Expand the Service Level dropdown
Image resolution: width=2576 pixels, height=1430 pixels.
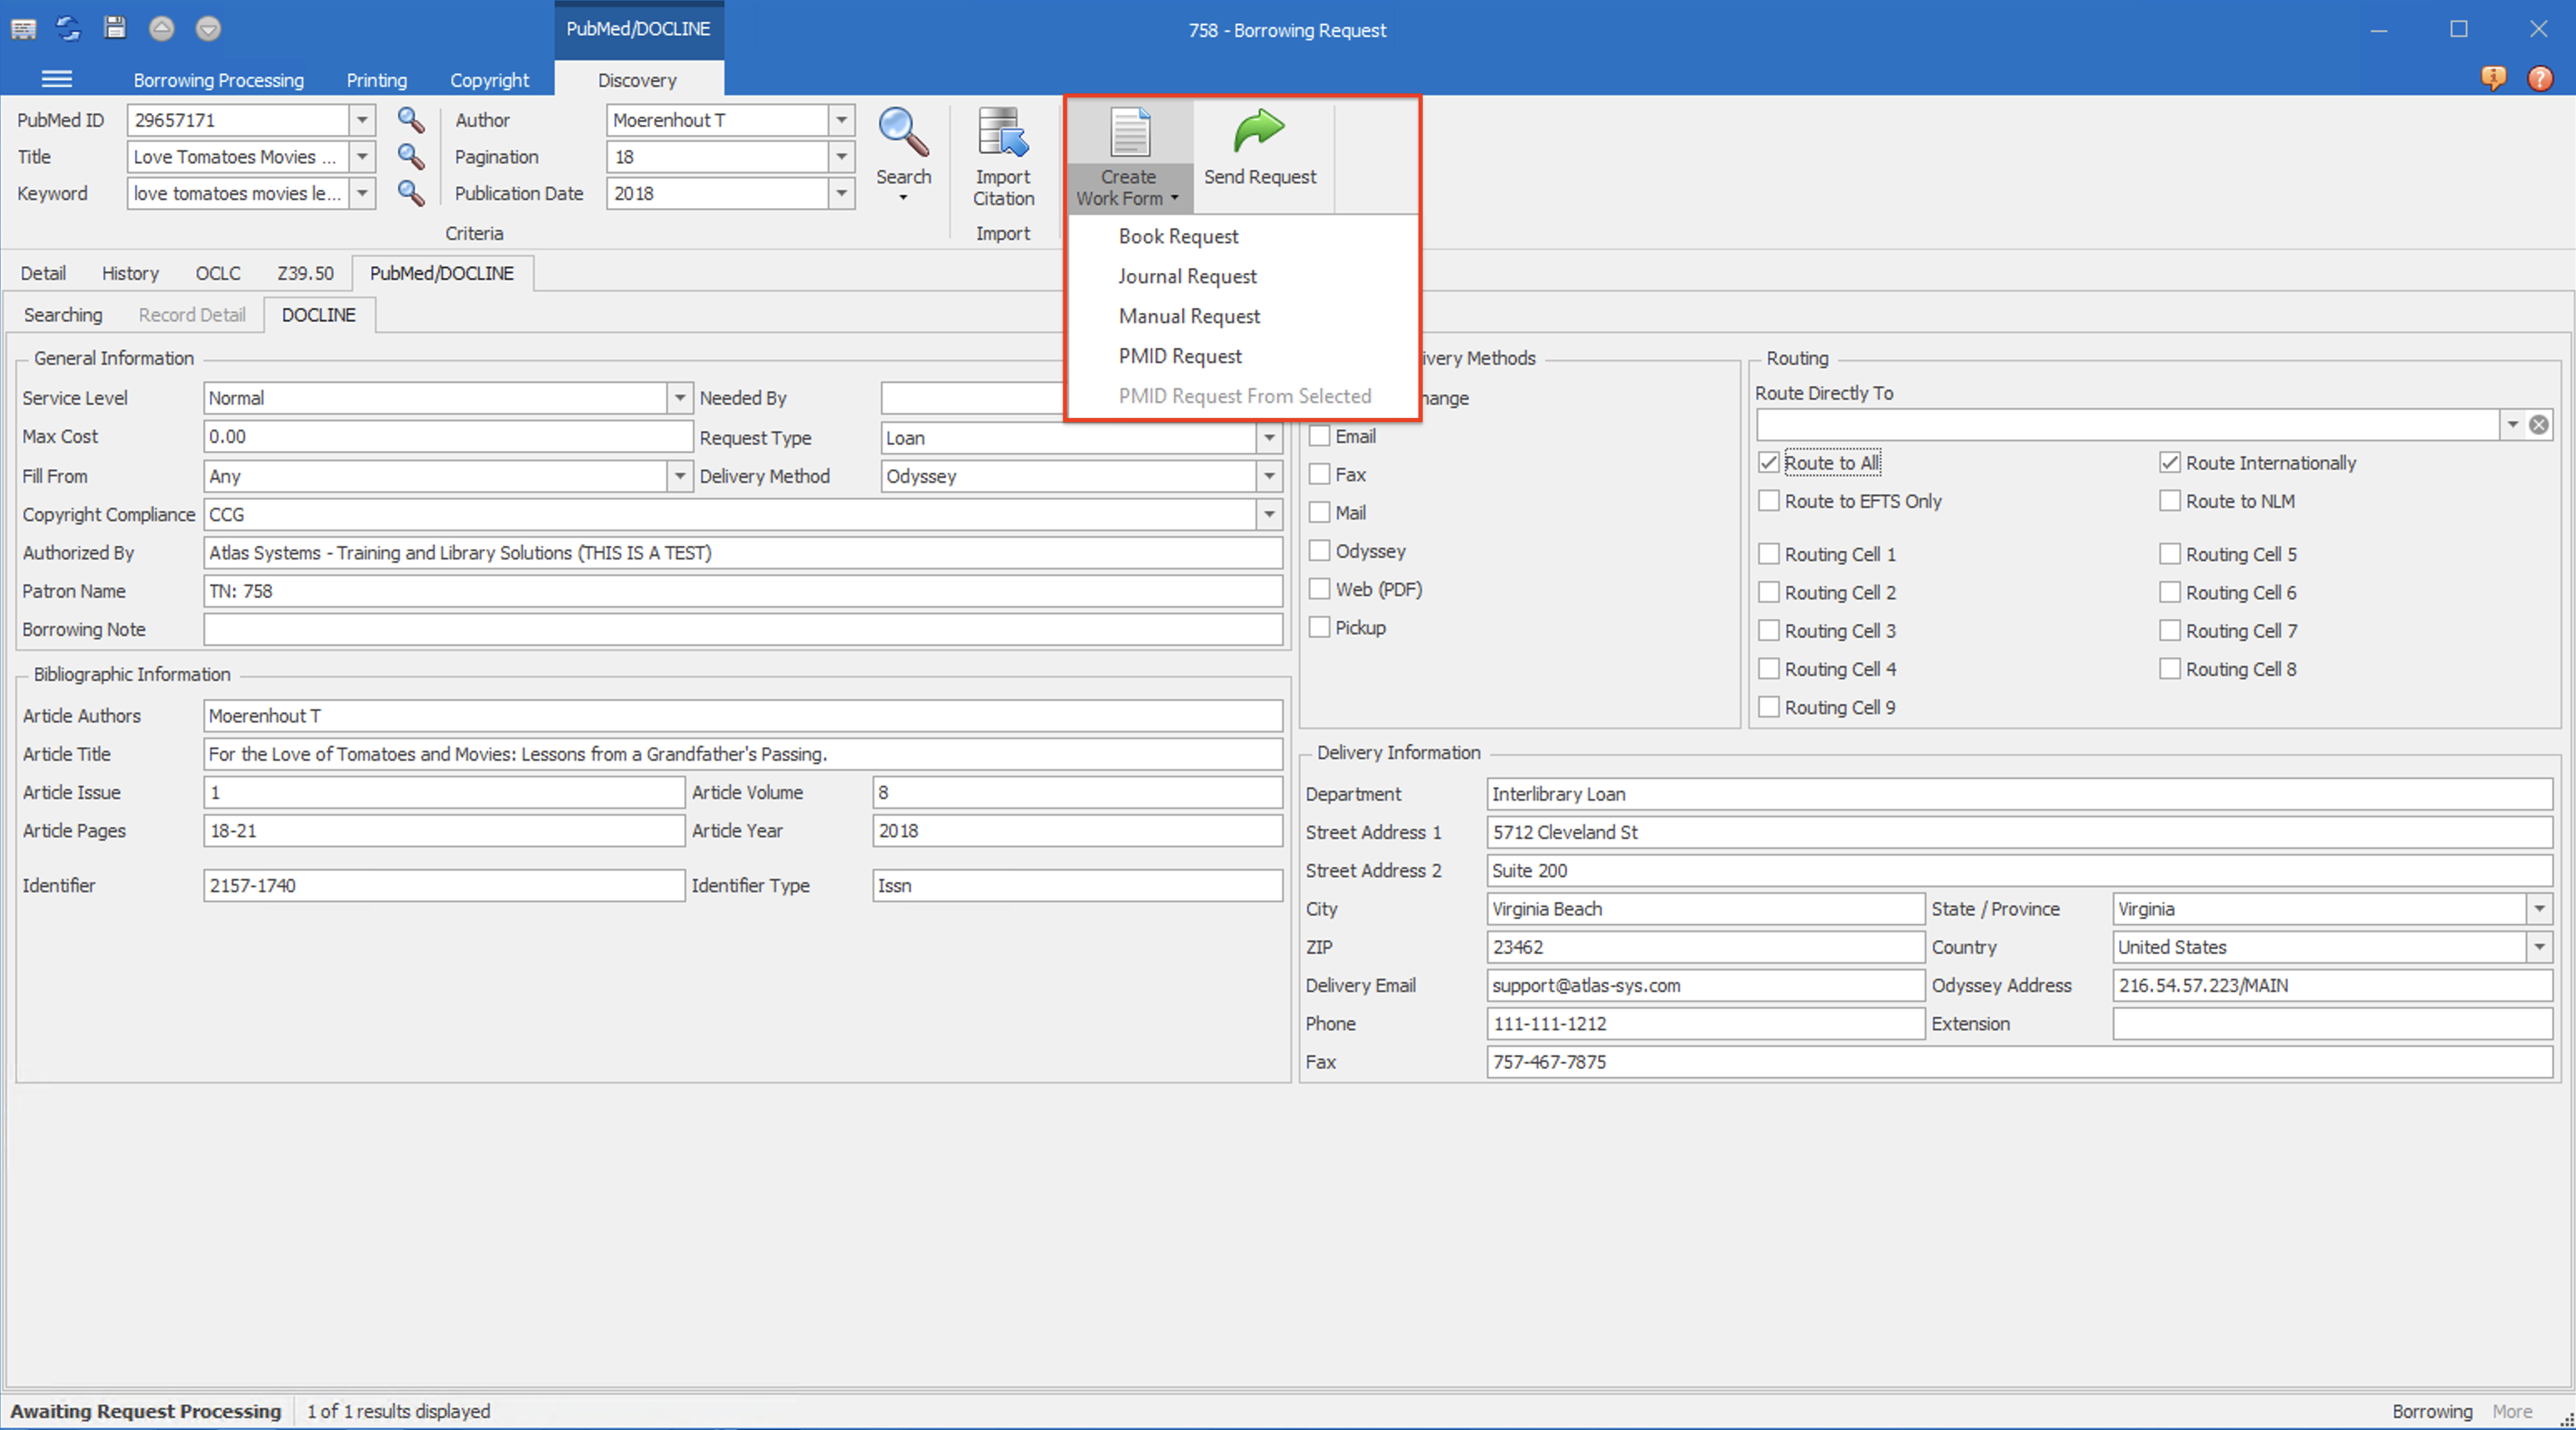click(x=679, y=398)
